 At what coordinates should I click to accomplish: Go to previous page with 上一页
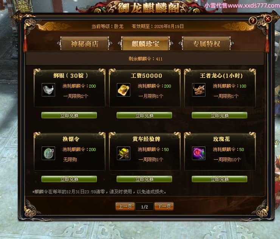click(x=125, y=207)
